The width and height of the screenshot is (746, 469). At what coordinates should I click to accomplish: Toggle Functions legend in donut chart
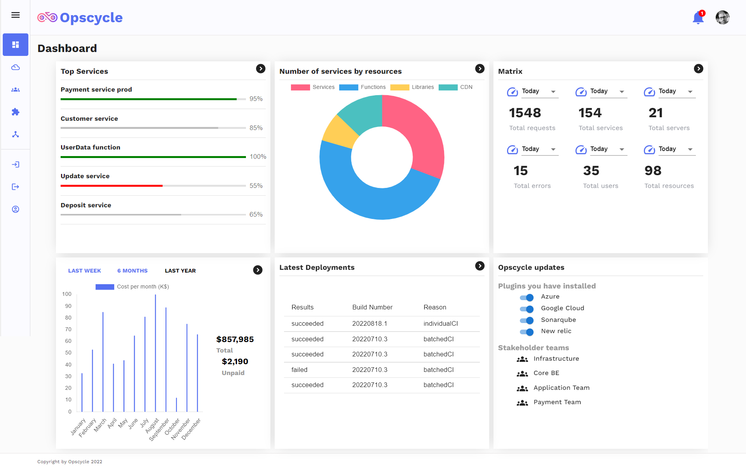[x=362, y=87]
